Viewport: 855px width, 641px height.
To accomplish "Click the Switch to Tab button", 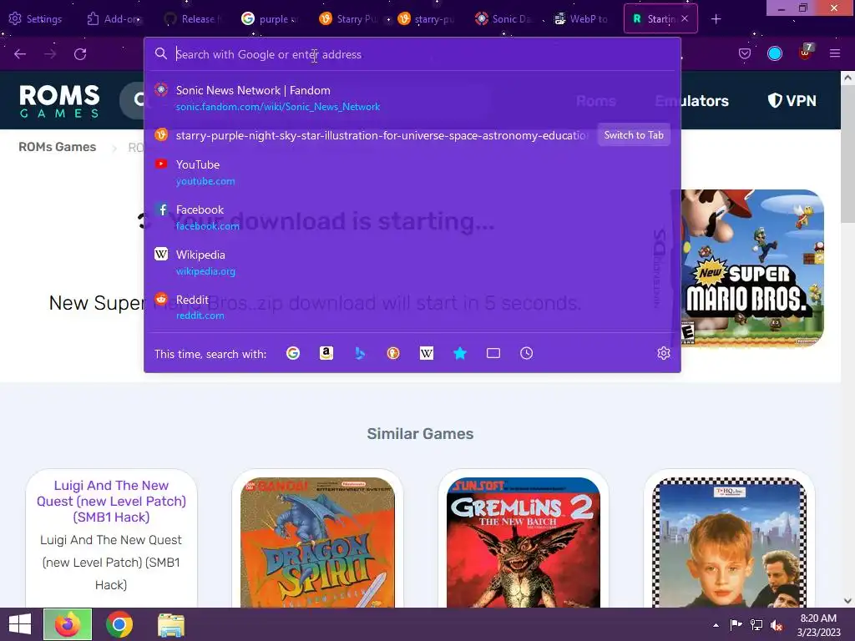I will (634, 135).
